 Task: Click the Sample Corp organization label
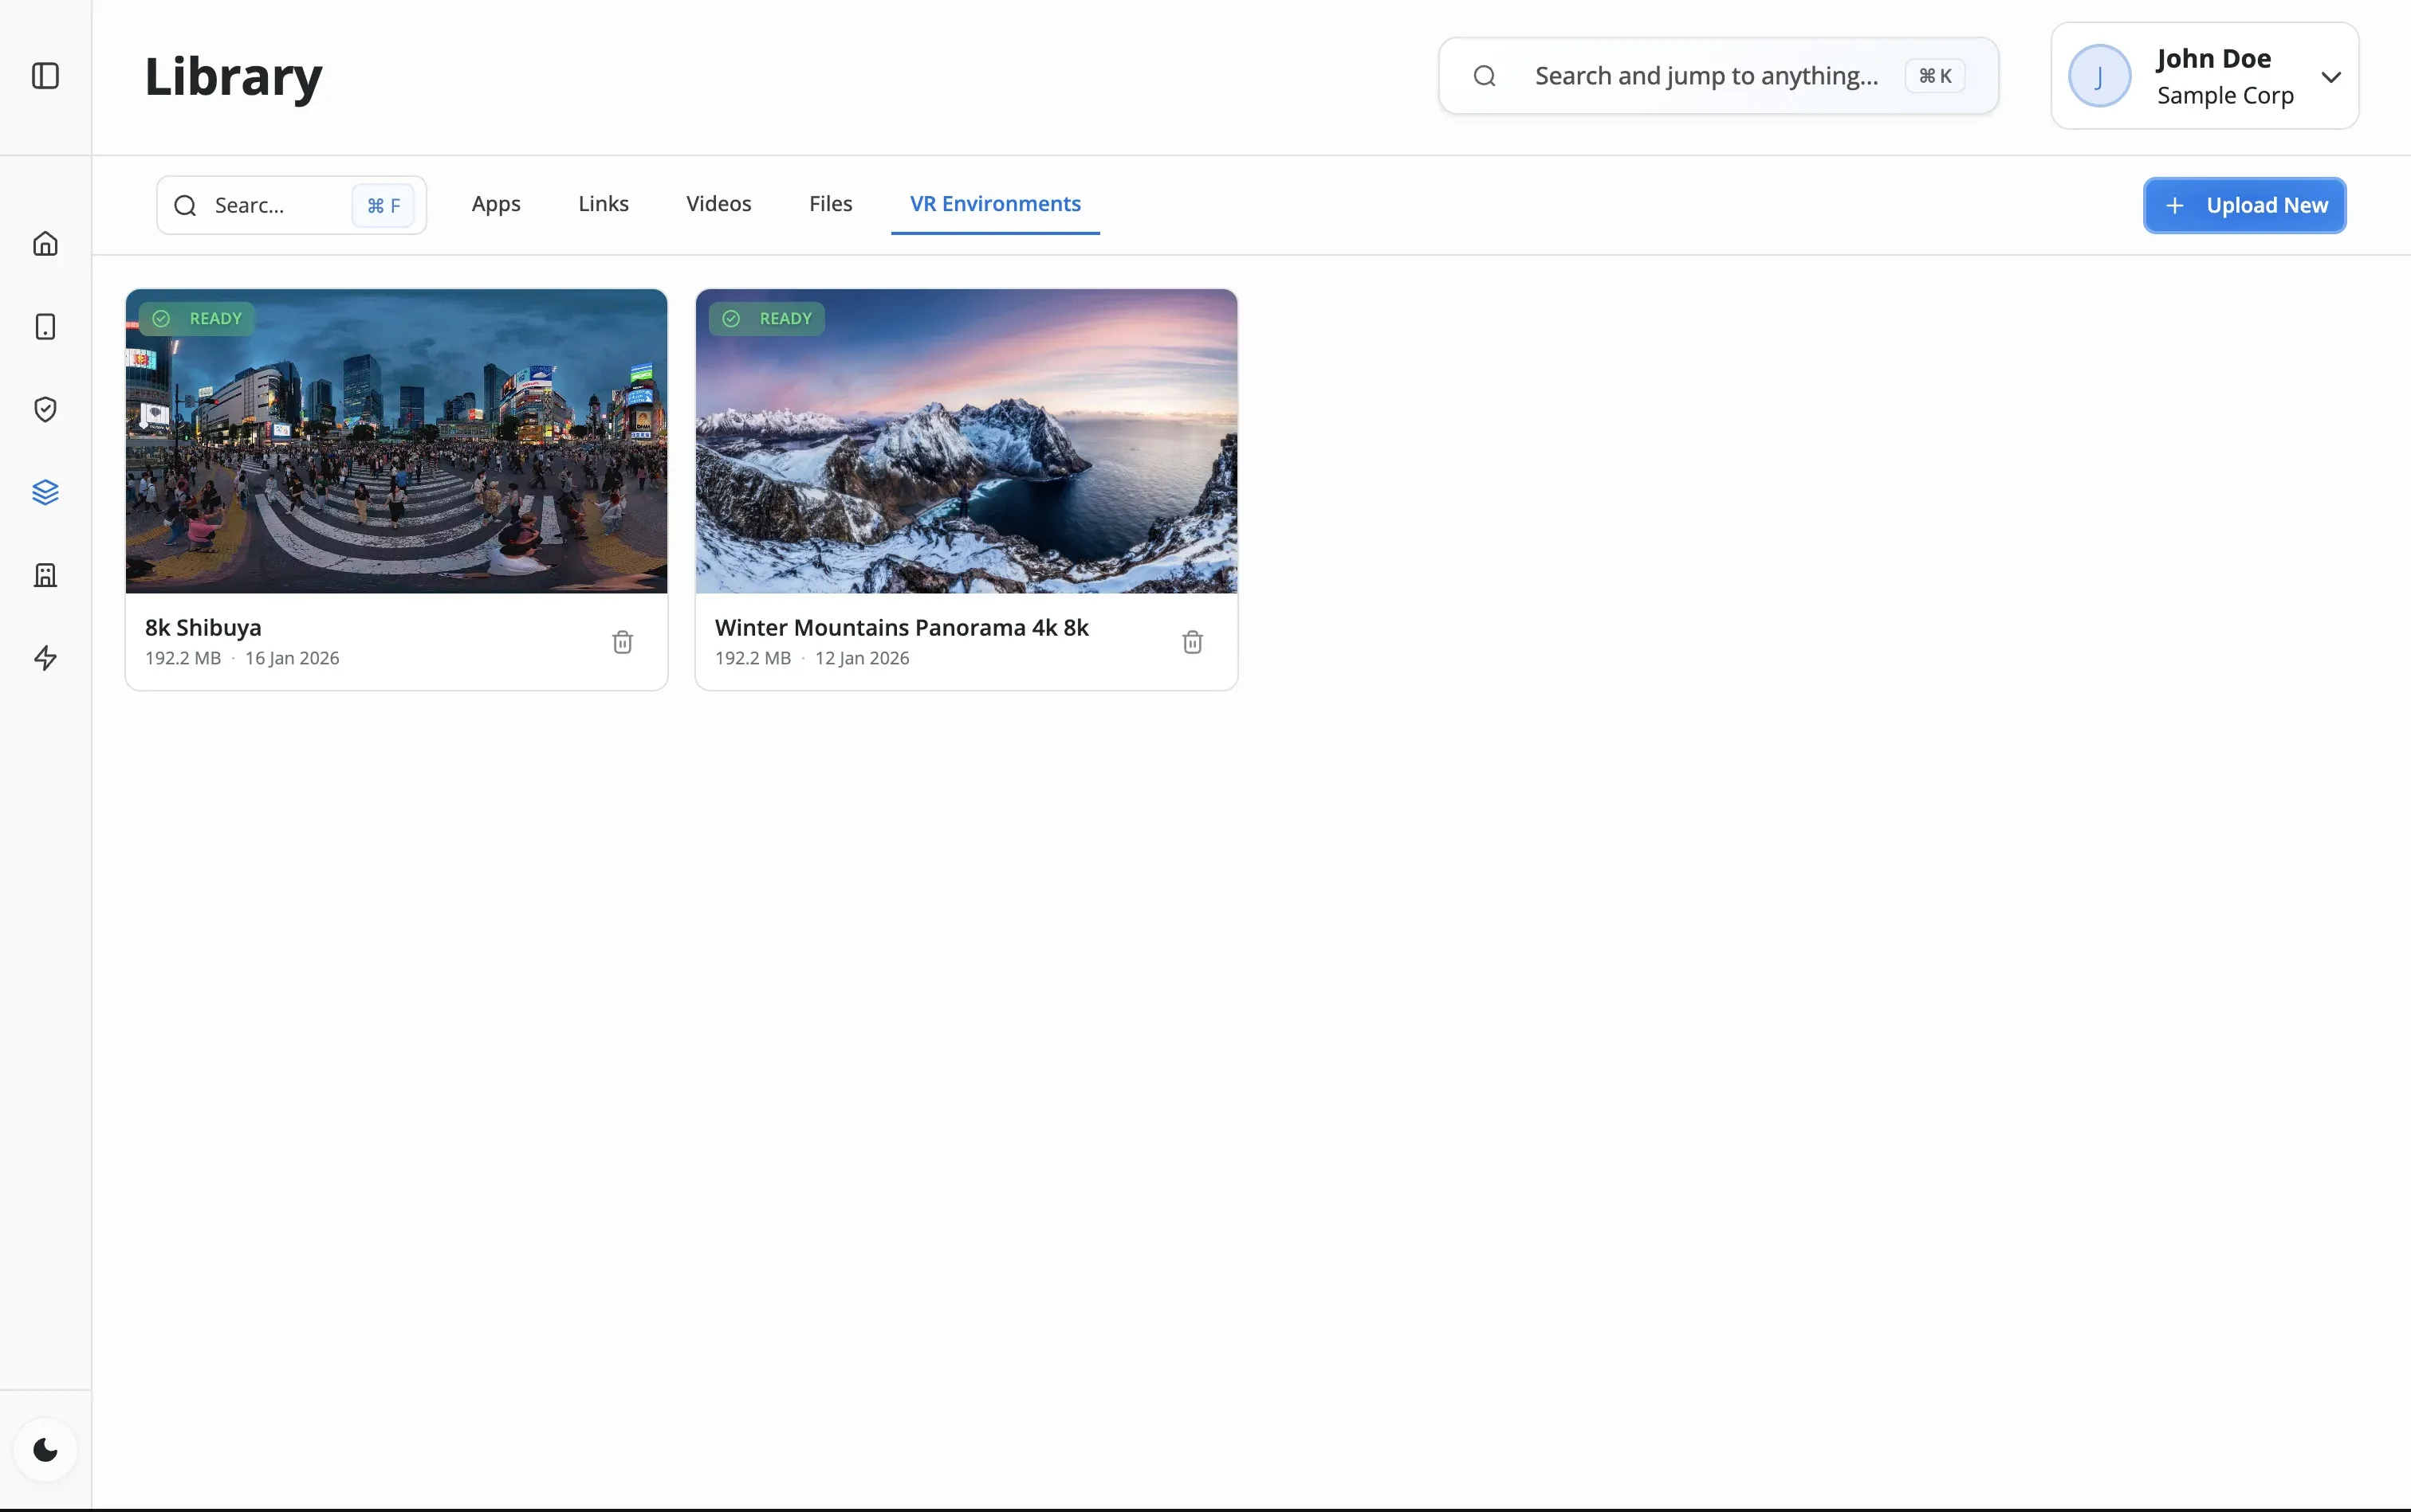[x=2225, y=96]
